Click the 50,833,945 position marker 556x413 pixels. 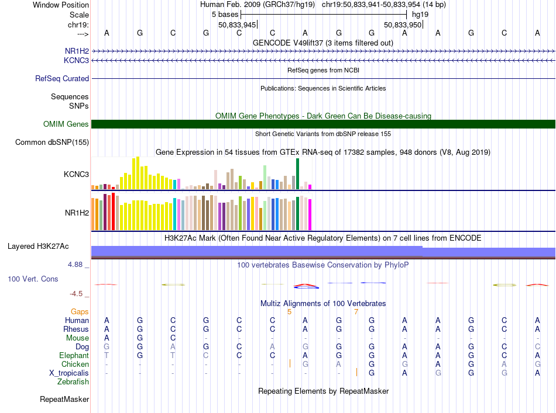(x=237, y=25)
